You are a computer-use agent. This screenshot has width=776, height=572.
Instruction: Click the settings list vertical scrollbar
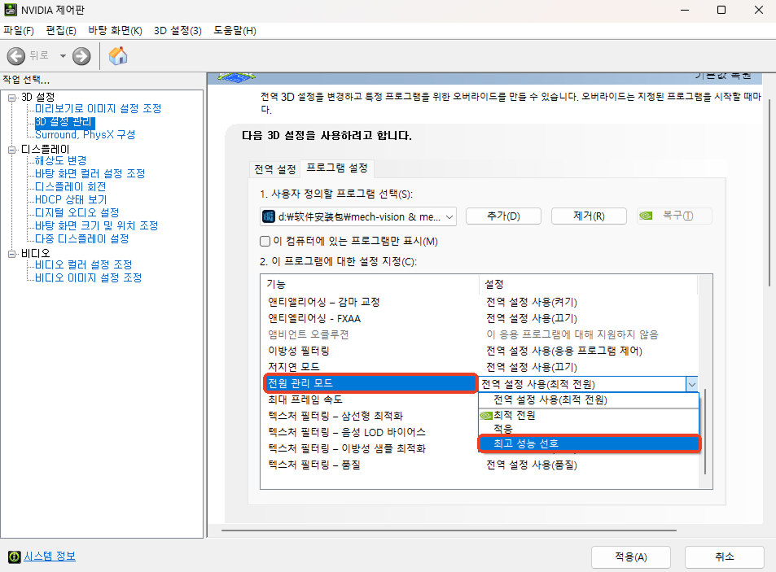[704, 431]
